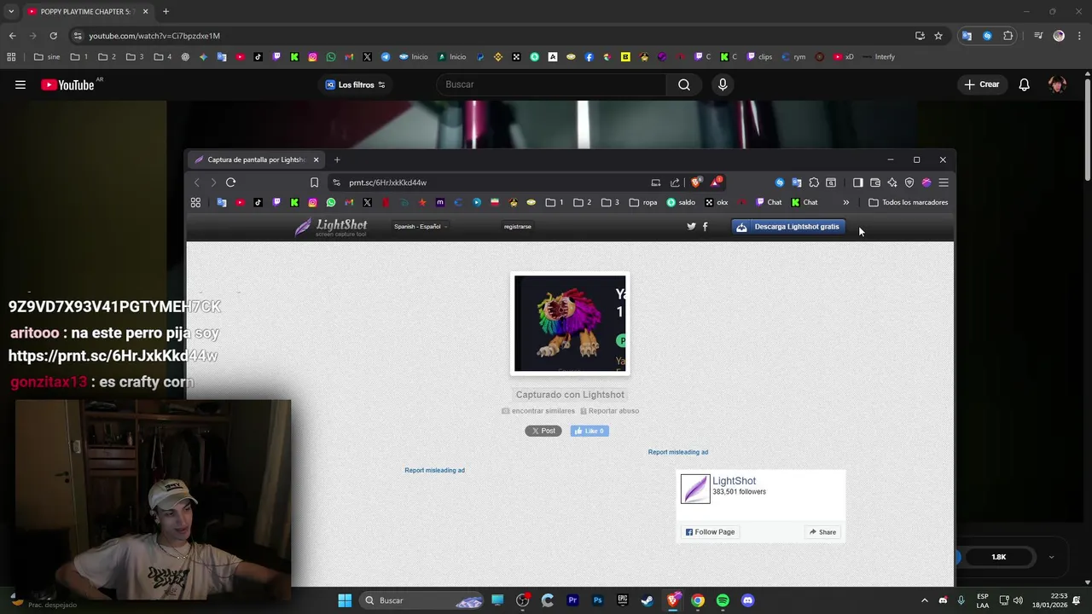Open the 'rym' bookmark
This screenshot has width=1092, height=614.
click(793, 57)
